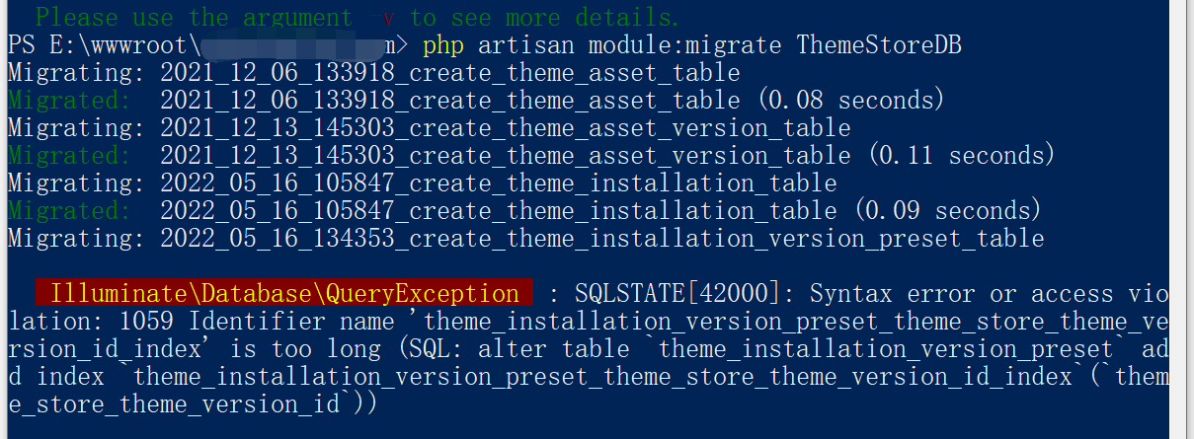Click "2021_12_06_133918_create_theme_asset_table" on the first Migrating line
The height and width of the screenshot is (439, 1194).
(x=449, y=72)
